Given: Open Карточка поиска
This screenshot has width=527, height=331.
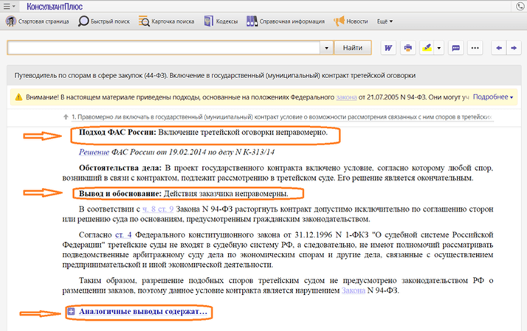Looking at the screenshot, I should [x=168, y=21].
